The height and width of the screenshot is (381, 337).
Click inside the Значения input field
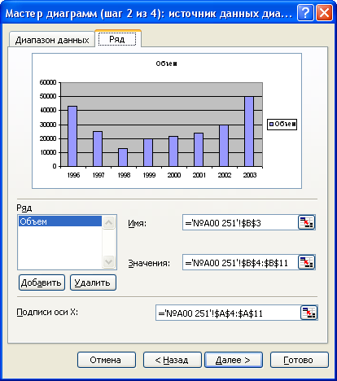[x=240, y=262]
